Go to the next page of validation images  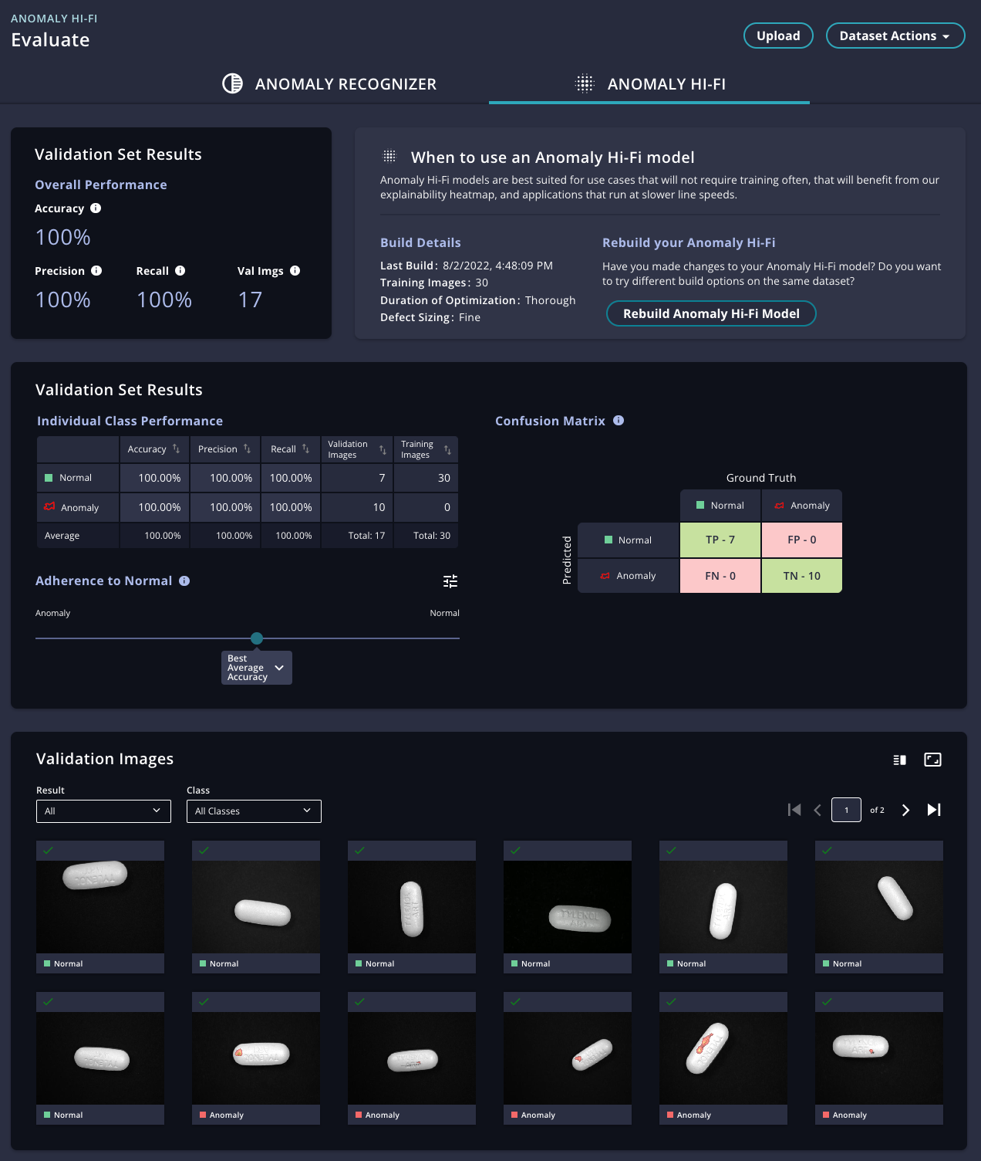coord(905,810)
